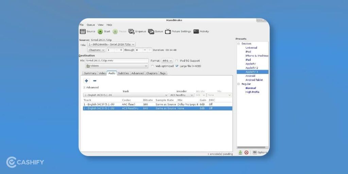
Task: Select the AppleTV 2 preset
Action: 252,68
